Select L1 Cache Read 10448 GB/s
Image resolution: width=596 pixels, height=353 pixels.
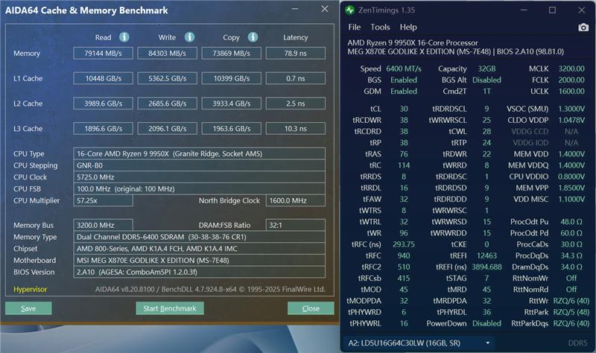click(x=103, y=78)
